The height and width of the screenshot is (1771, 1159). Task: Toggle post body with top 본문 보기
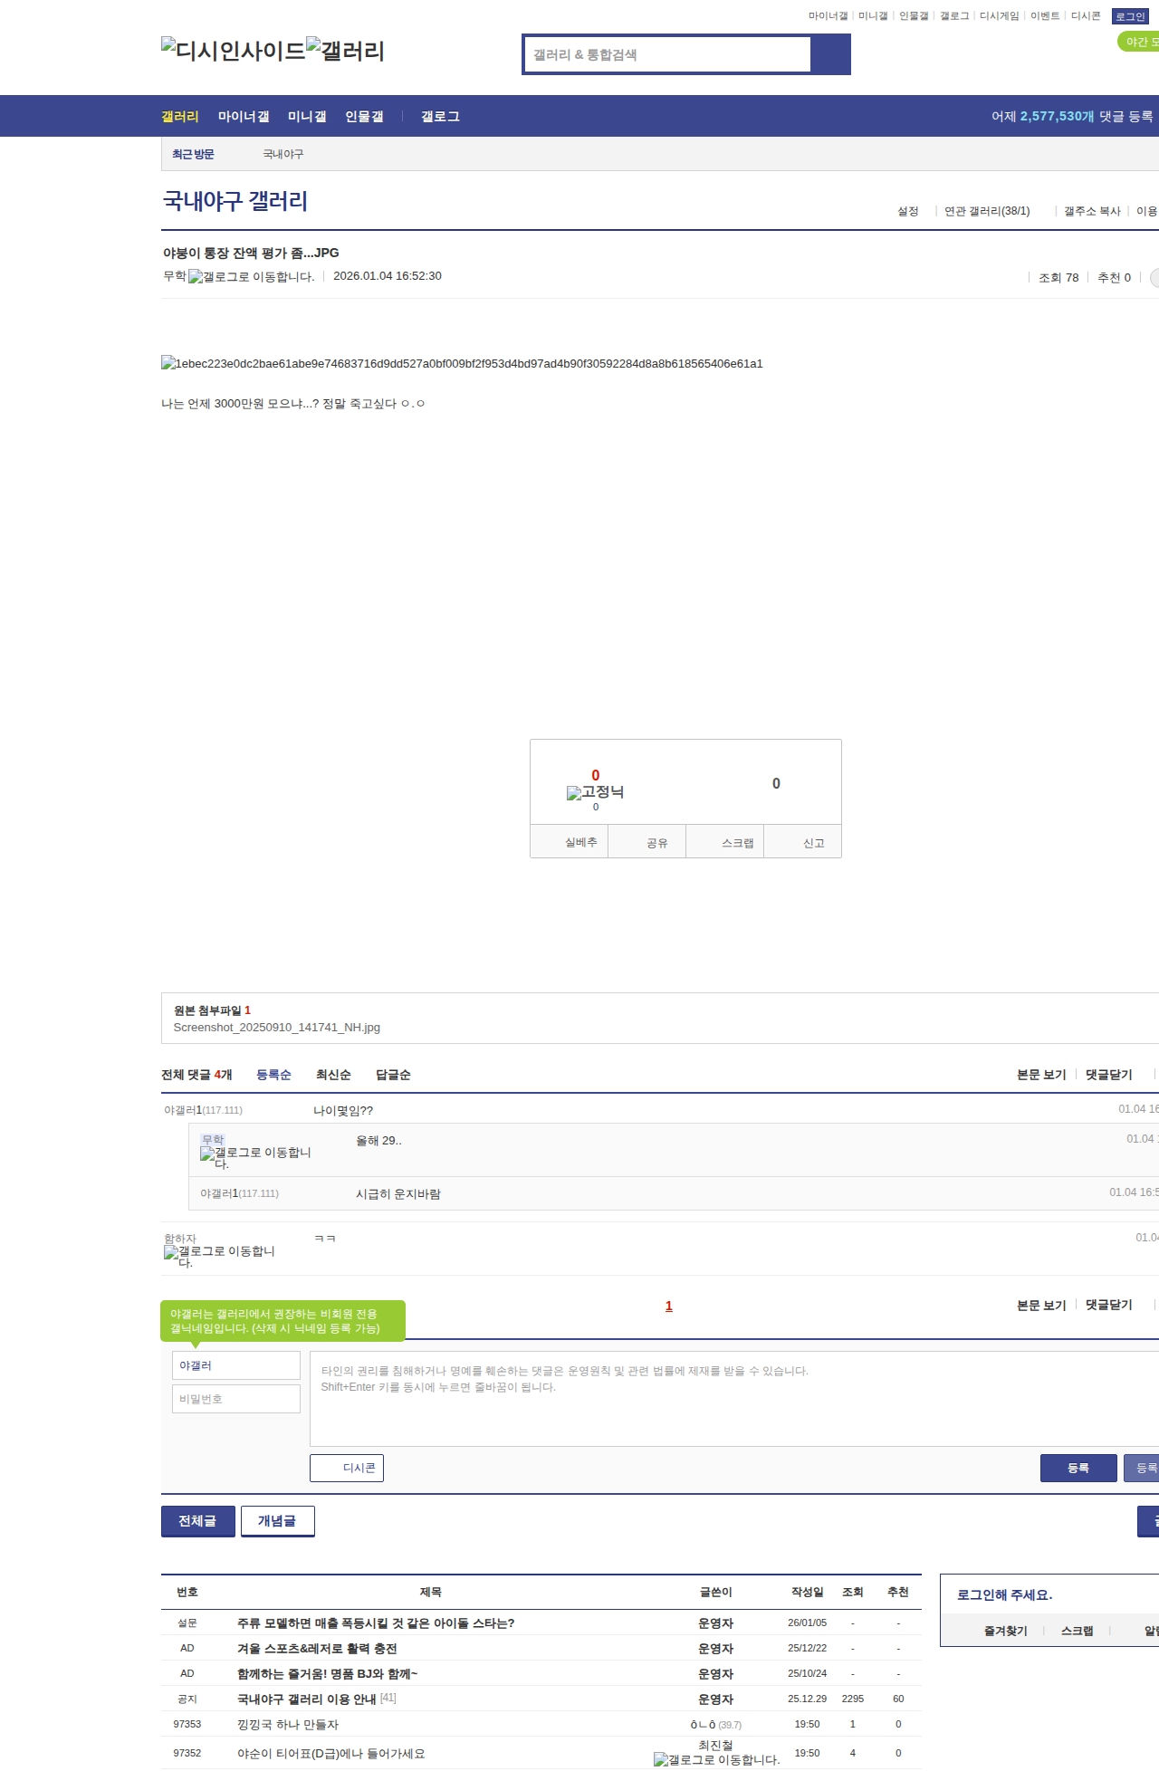[x=1041, y=1075]
